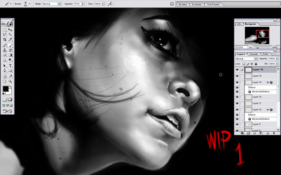
Task: Select the Hand tool
Action: [5, 81]
